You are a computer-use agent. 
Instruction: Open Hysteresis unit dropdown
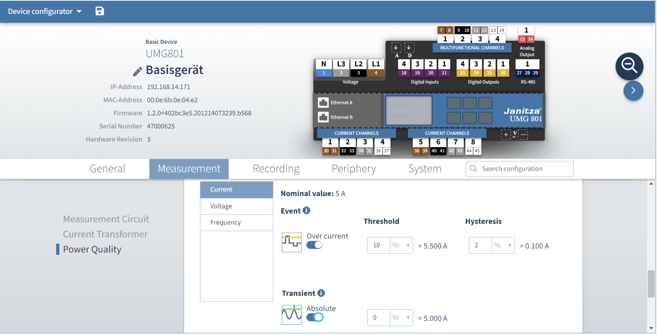tap(503, 245)
